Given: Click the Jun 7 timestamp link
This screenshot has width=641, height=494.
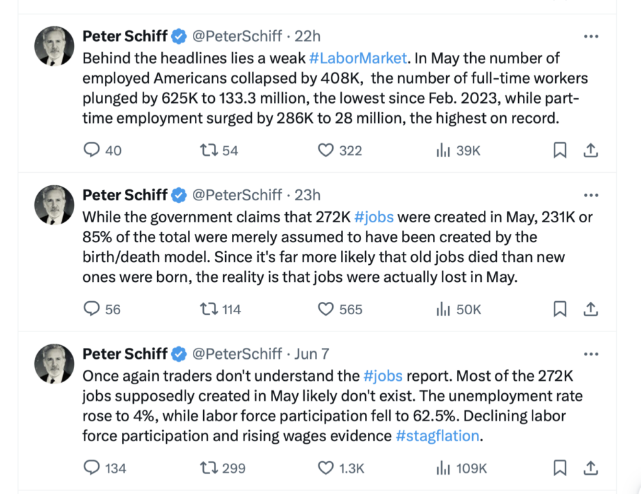Looking at the screenshot, I should (312, 354).
